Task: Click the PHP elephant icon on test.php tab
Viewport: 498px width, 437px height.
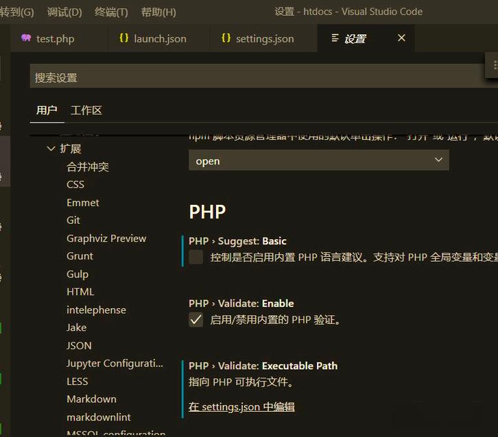Action: point(26,38)
